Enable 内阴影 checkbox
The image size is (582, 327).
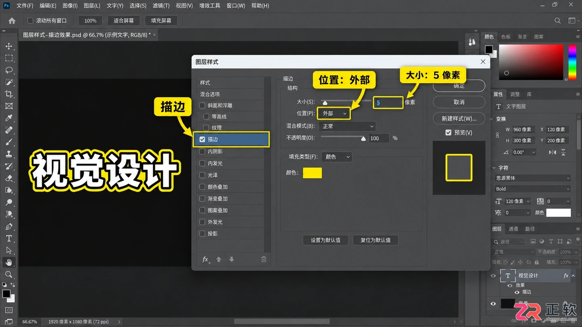point(202,151)
